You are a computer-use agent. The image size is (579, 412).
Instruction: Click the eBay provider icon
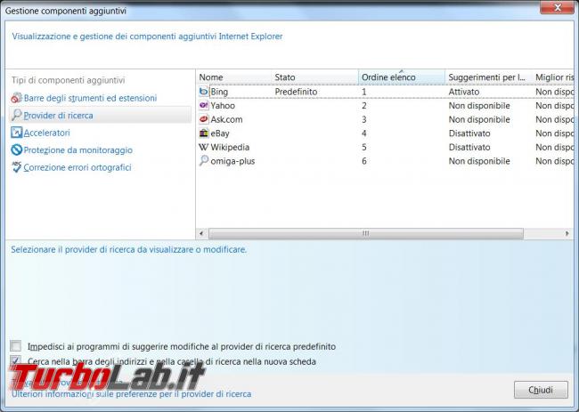203,133
